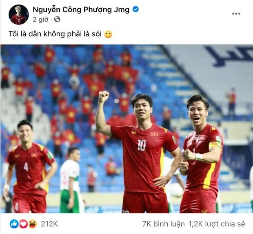Click the globe public privacy icon

[x=57, y=19]
